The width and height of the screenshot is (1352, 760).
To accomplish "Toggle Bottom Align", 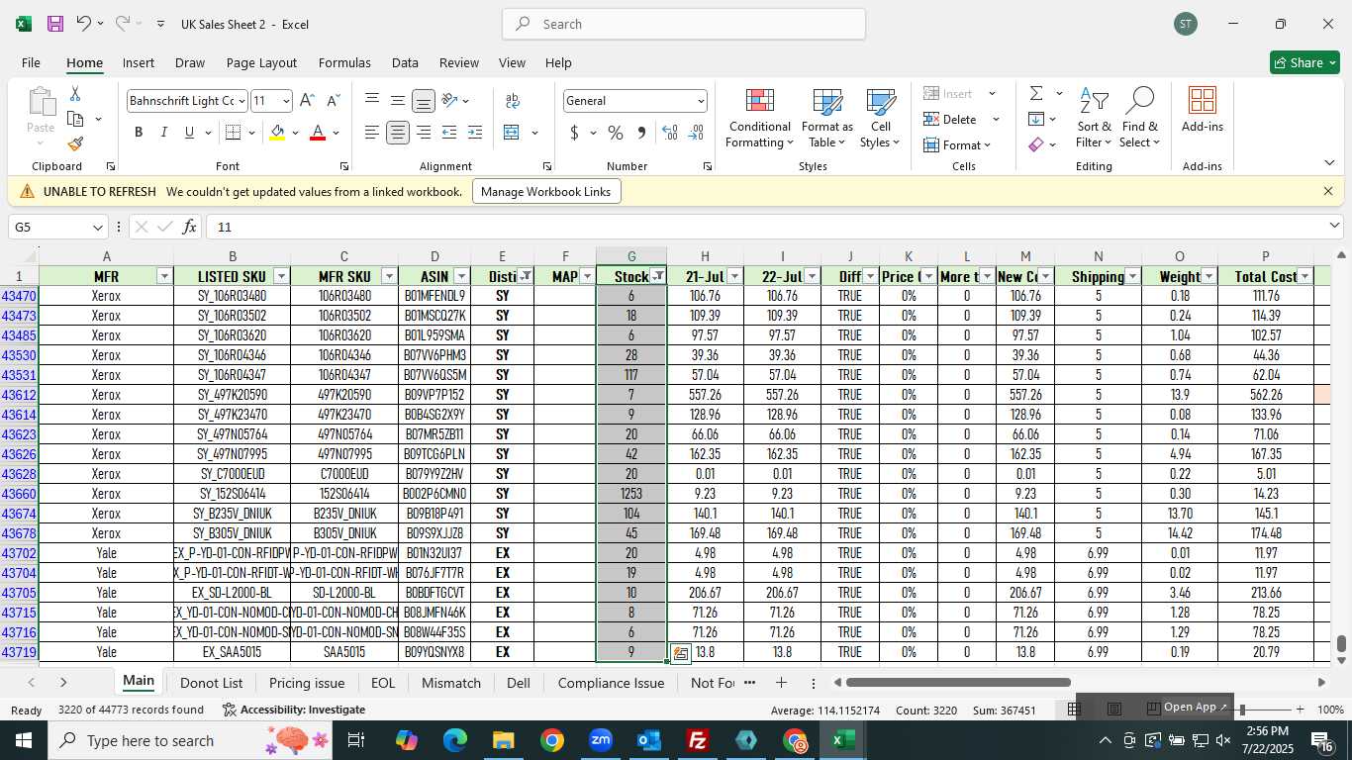I will tap(424, 101).
